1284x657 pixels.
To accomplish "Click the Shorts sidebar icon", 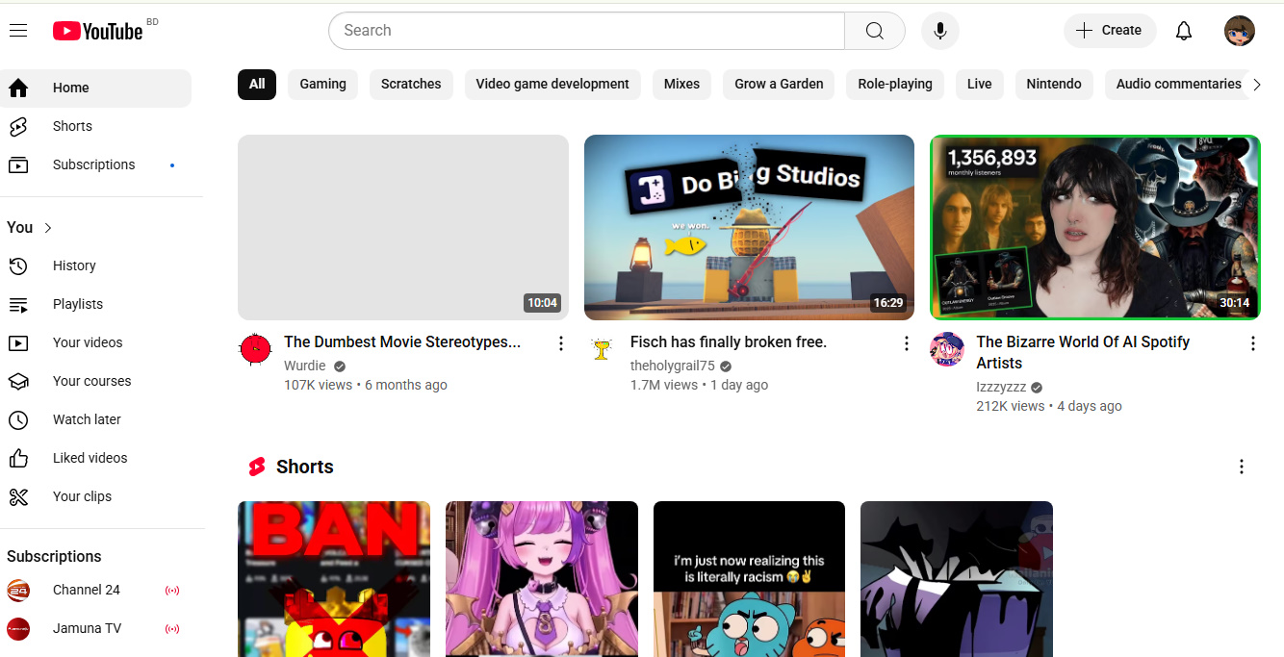I will point(18,126).
